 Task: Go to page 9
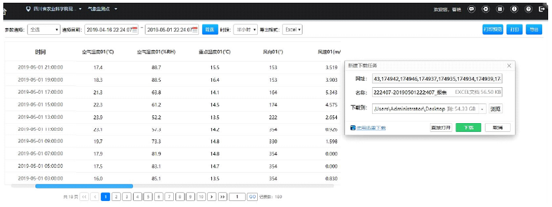(x=190, y=197)
